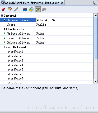This screenshot has width=98, height=113.
Task: Click the Public scope value
Action: point(41,25)
